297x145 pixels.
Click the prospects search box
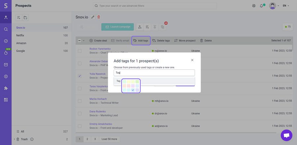155,6
